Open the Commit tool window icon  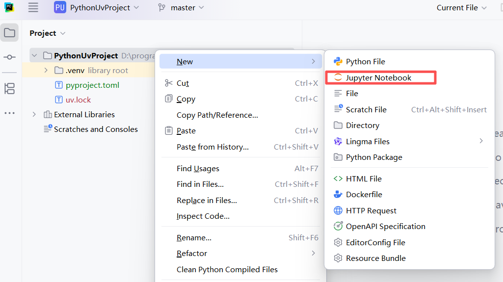point(9,57)
